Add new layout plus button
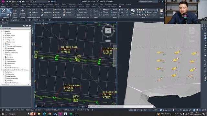Image resolution: width=207 pixels, height=116 pixels. [x=93, y=110]
